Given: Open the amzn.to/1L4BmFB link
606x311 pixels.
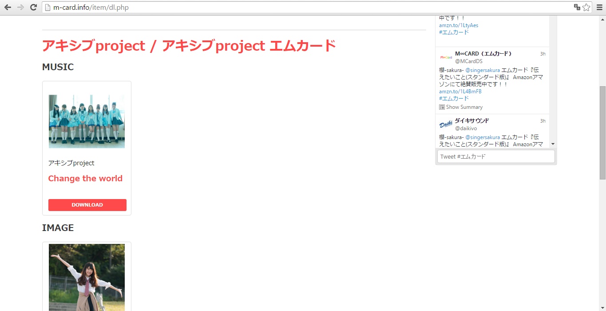Looking at the screenshot, I should point(460,92).
